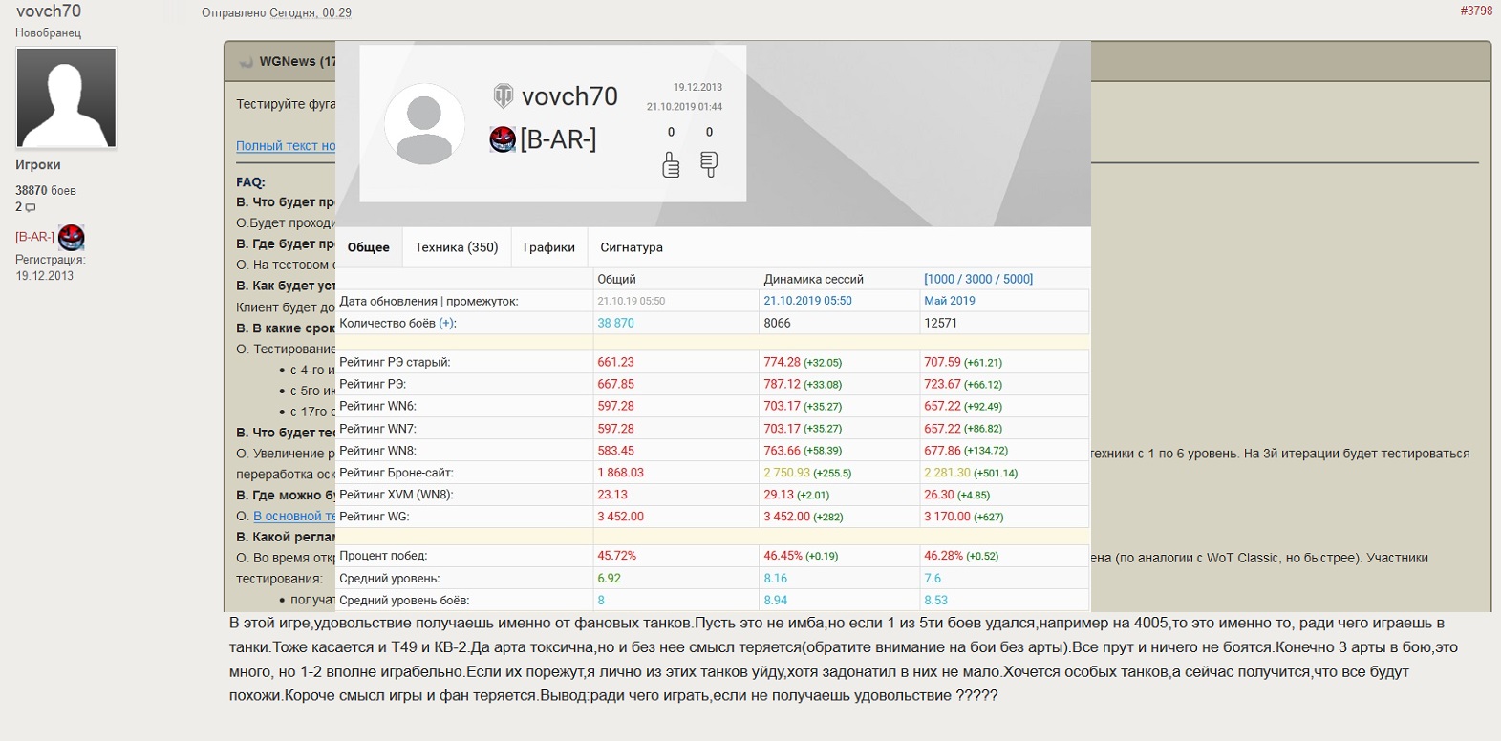The height and width of the screenshot is (741, 1501).
Task: Click the thumbs-up icon on the stats card
Action: tap(671, 164)
